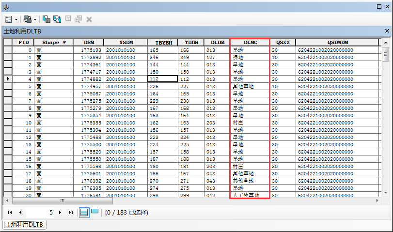Click YSDM cell in FID 12 row
The image size is (393, 232).
coord(126,137)
